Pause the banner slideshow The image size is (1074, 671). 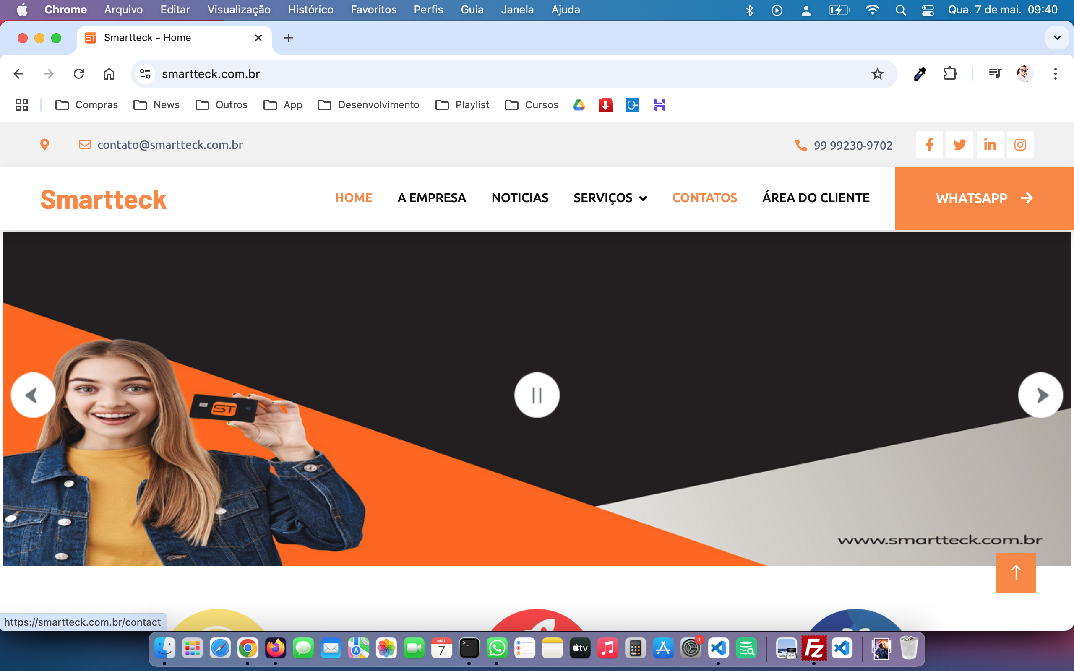(537, 395)
